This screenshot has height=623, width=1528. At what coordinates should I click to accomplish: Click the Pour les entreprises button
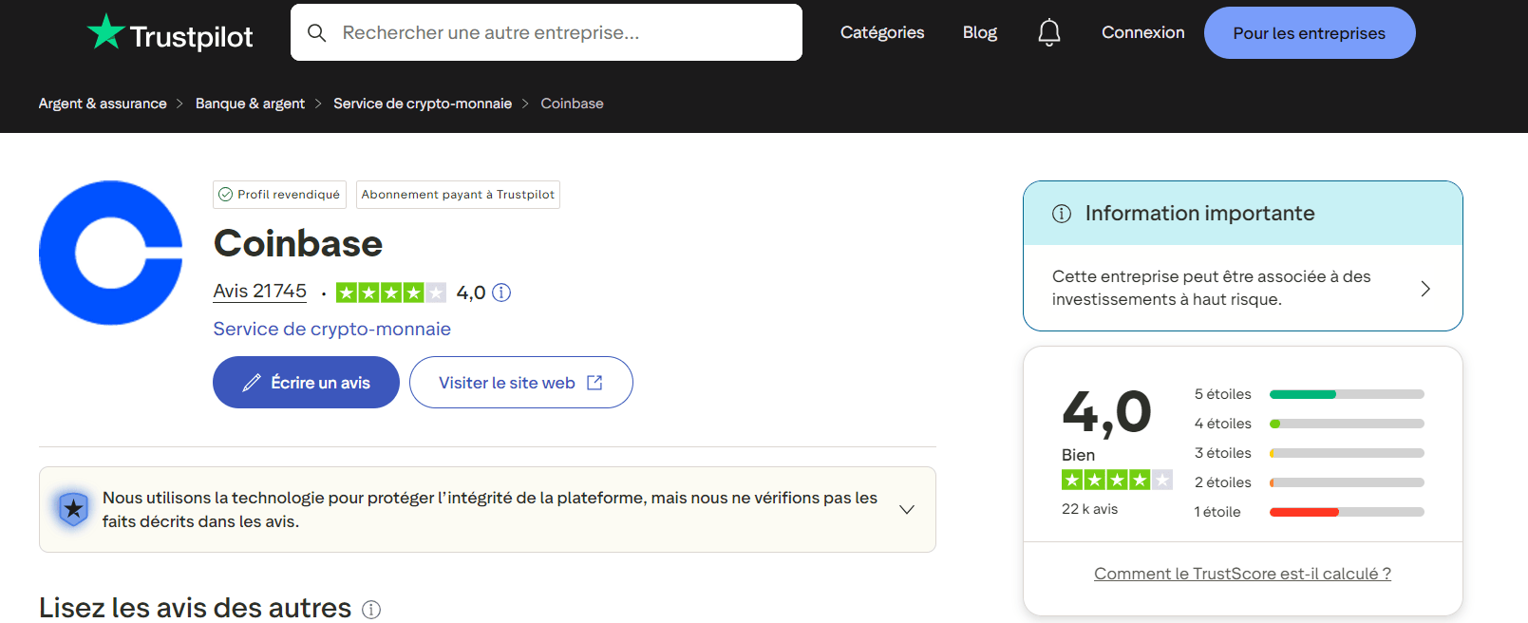click(x=1310, y=33)
